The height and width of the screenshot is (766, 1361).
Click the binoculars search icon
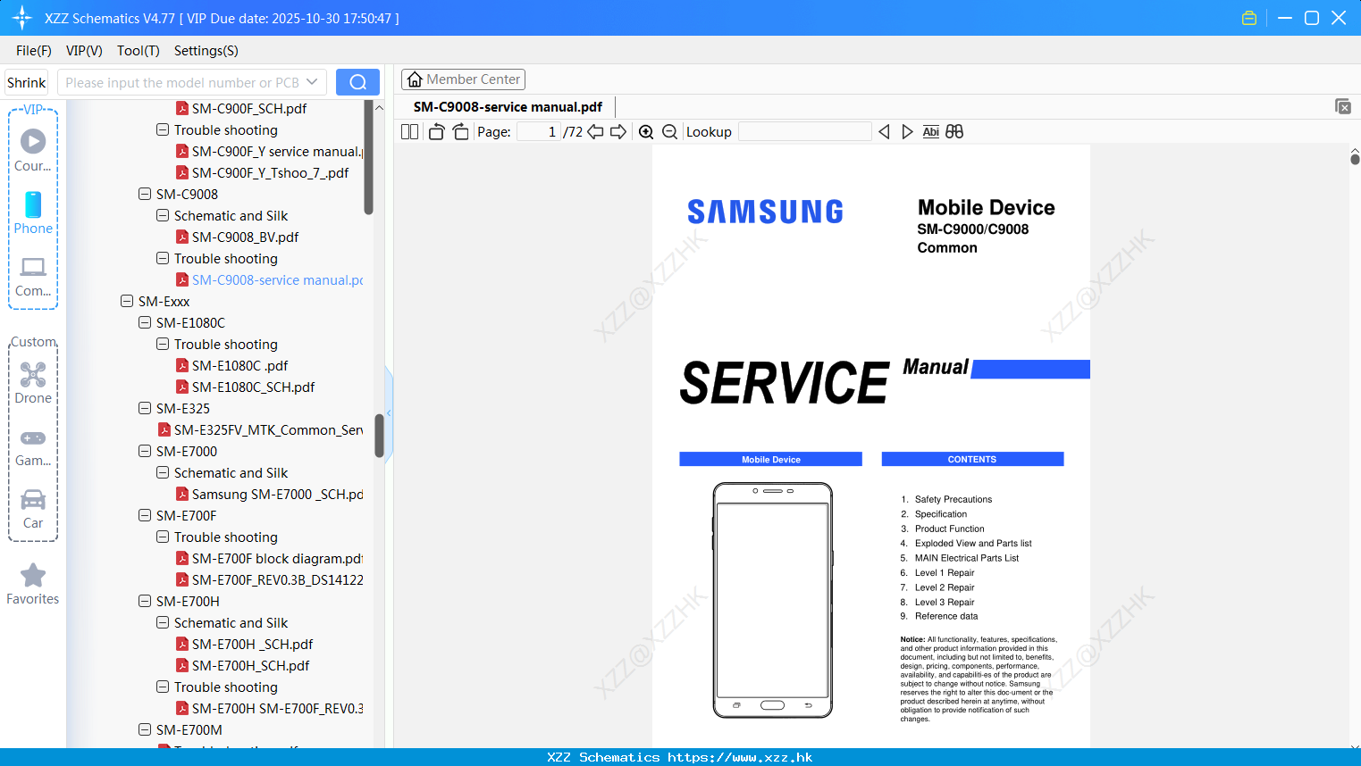954,131
